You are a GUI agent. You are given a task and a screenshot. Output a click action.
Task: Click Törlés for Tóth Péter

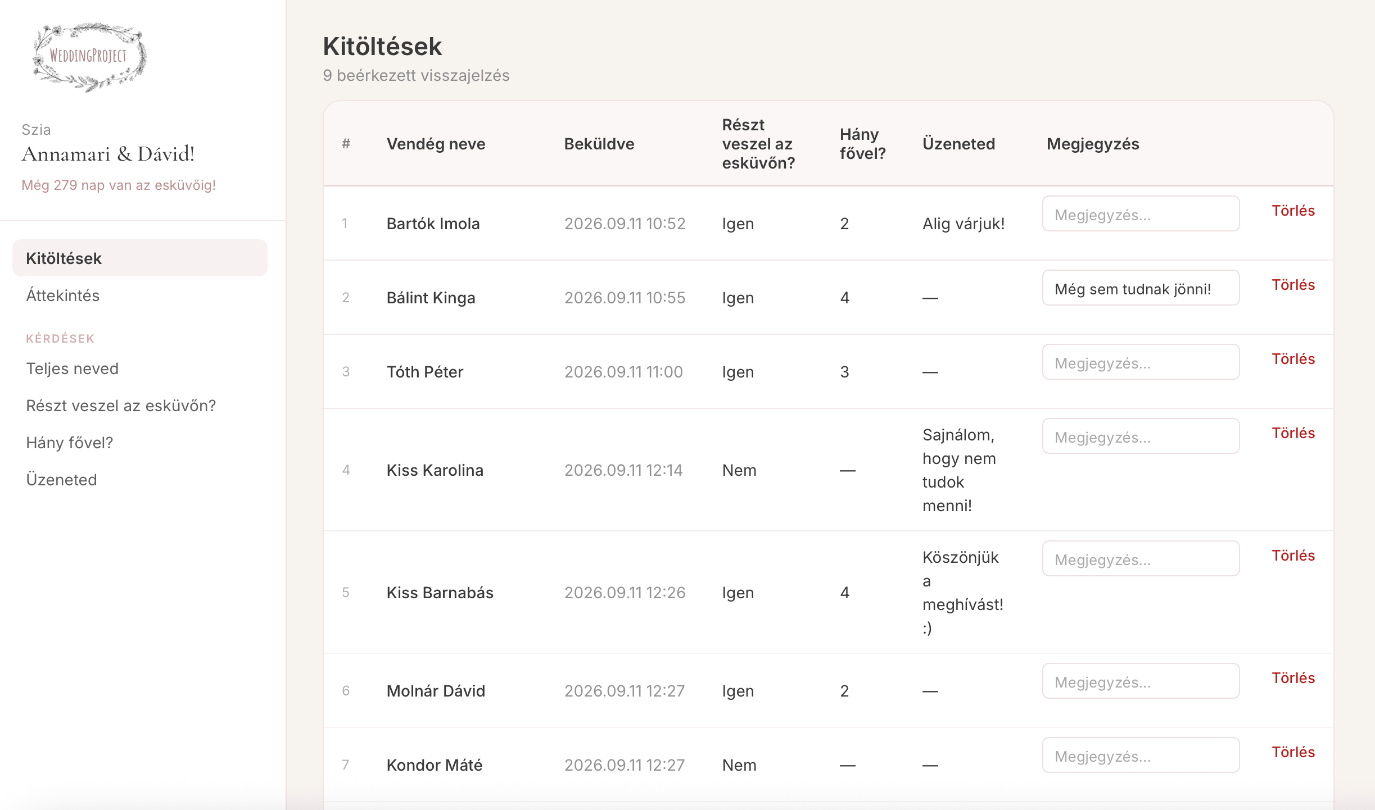(1293, 359)
